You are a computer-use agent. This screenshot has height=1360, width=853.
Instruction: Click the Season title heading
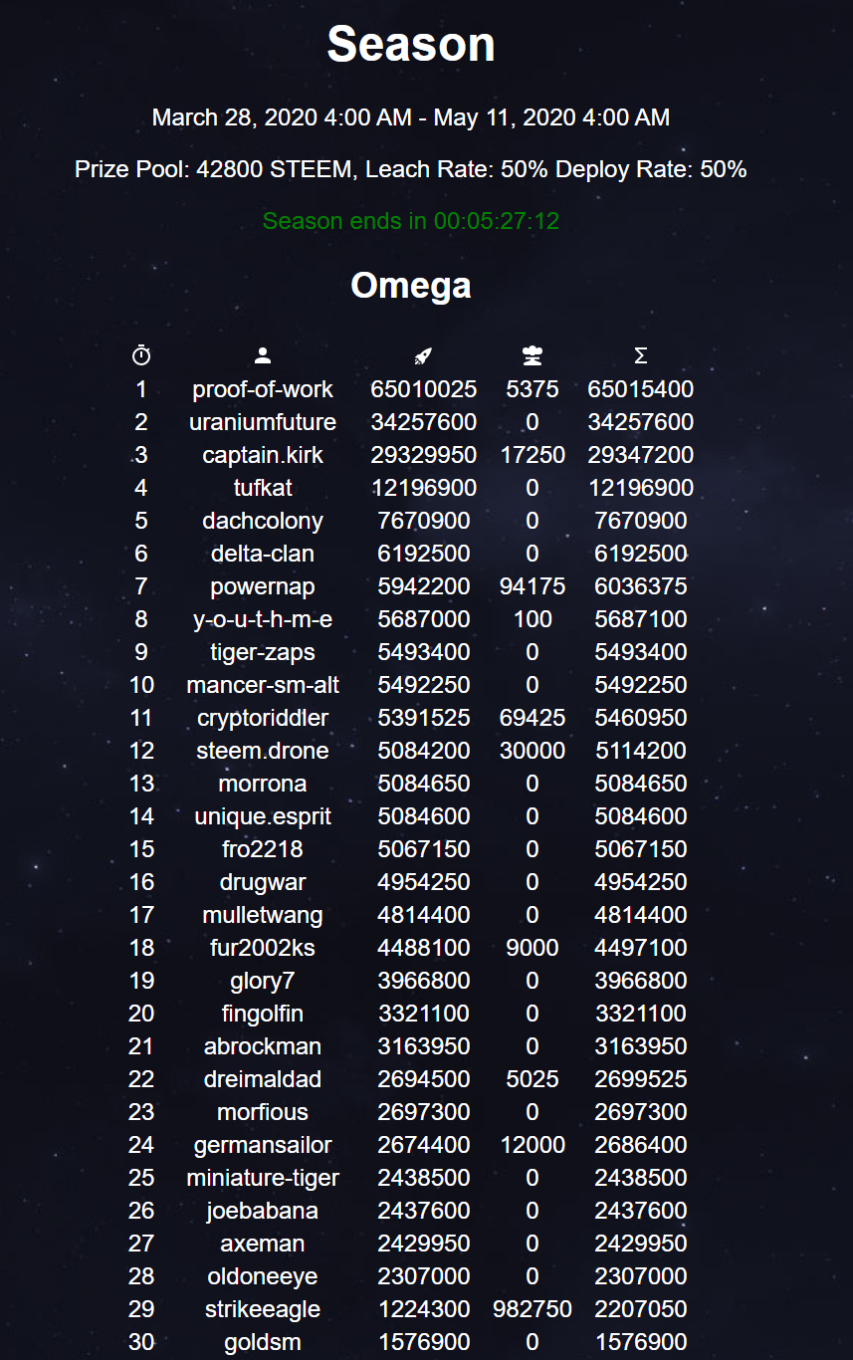[x=411, y=44]
